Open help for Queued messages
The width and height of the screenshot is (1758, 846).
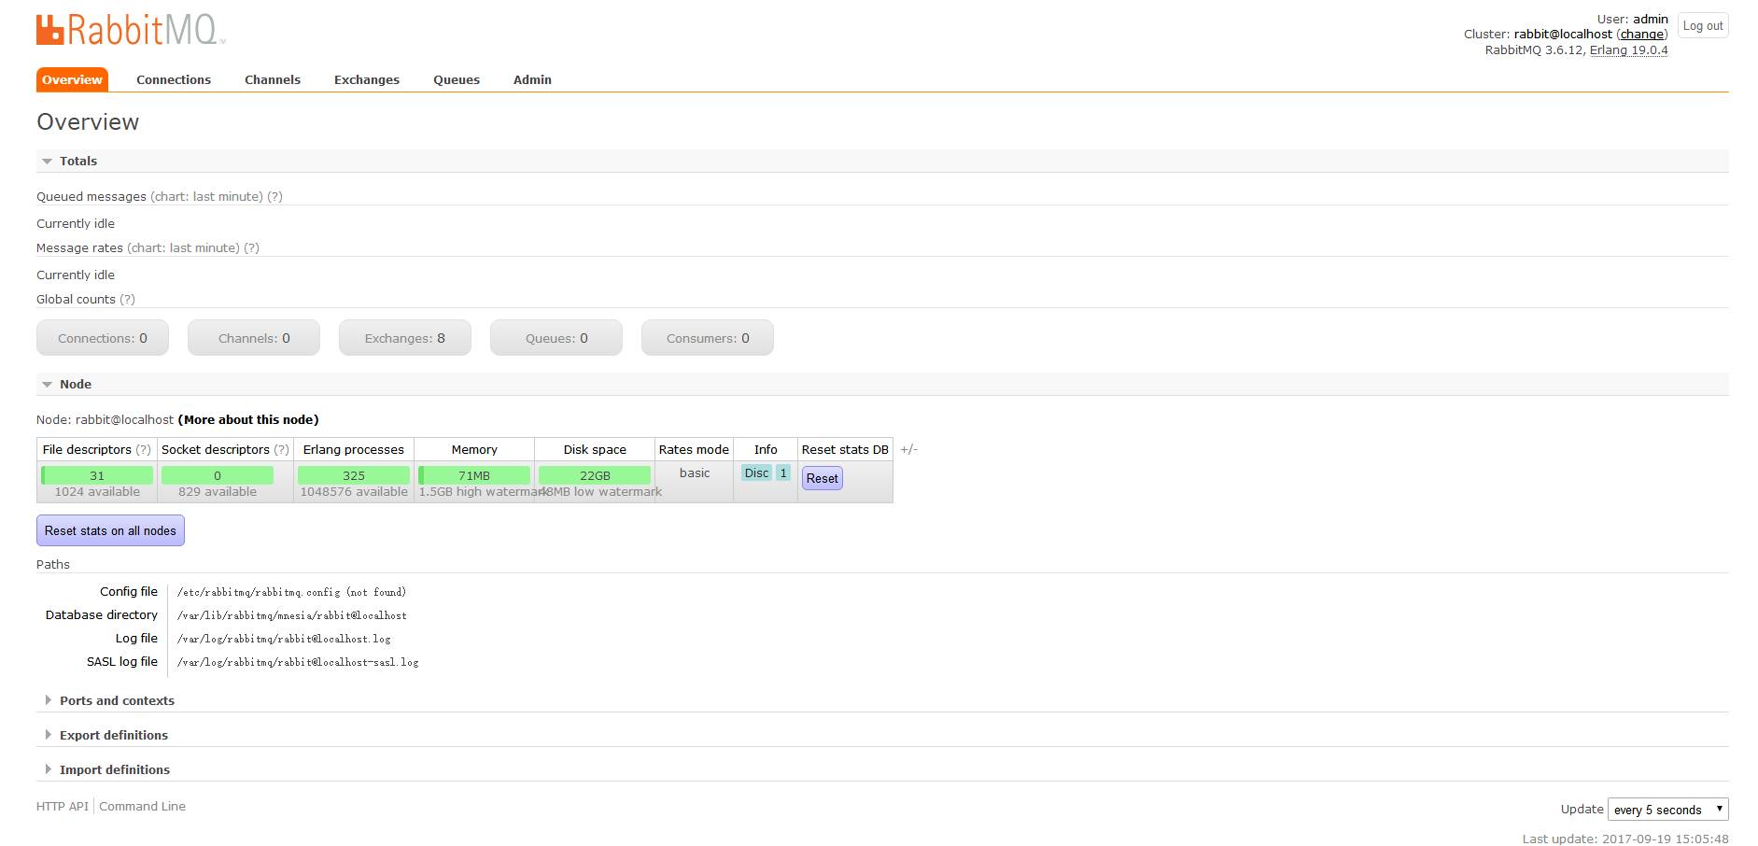pos(274,196)
